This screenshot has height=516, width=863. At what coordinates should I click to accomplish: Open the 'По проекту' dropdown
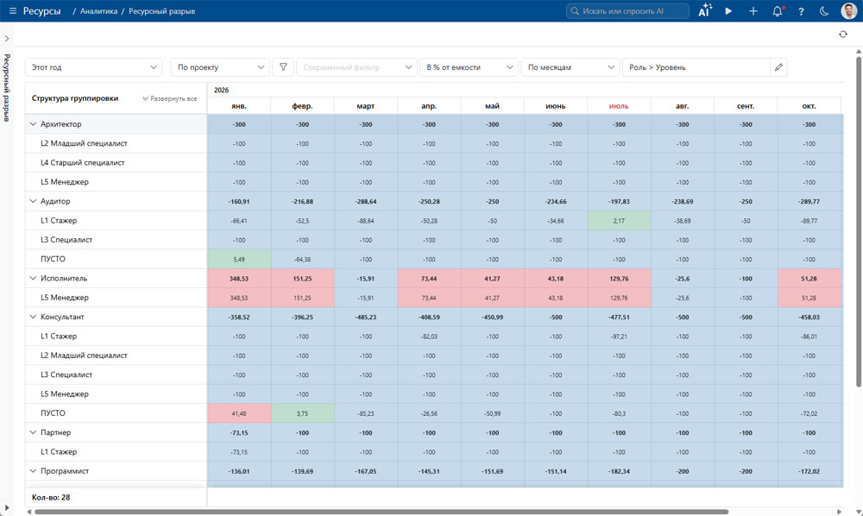tap(220, 67)
